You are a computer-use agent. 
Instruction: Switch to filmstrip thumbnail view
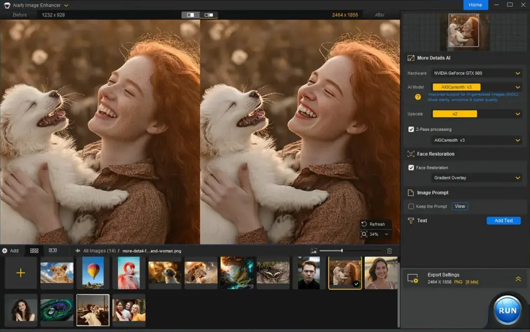pyautogui.click(x=53, y=250)
